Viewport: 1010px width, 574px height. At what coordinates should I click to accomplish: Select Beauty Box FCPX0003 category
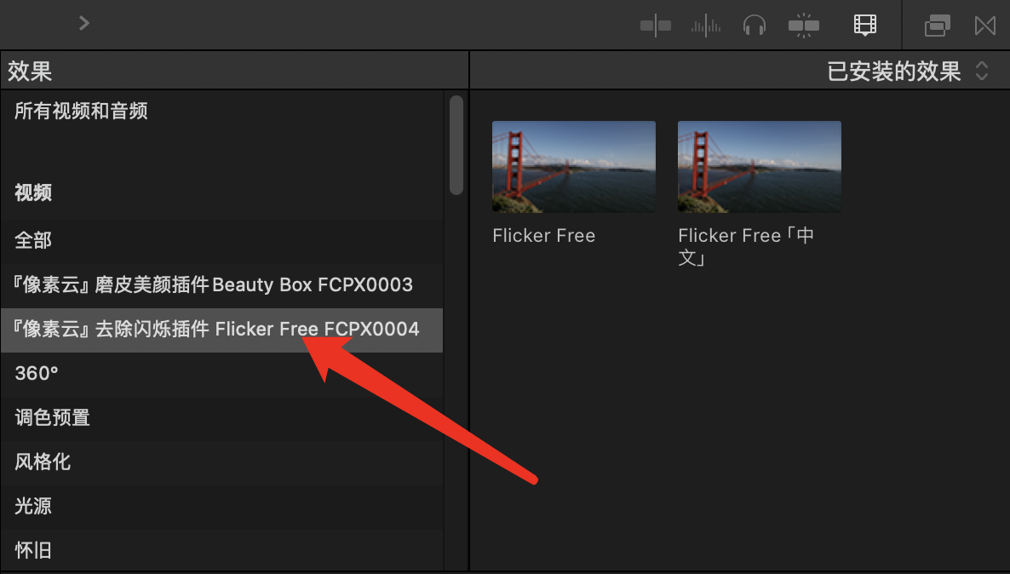pyautogui.click(x=221, y=284)
